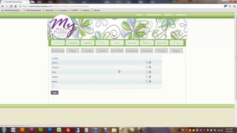Open Excel from the taskbar
237x133 pixels.
tap(59, 130)
